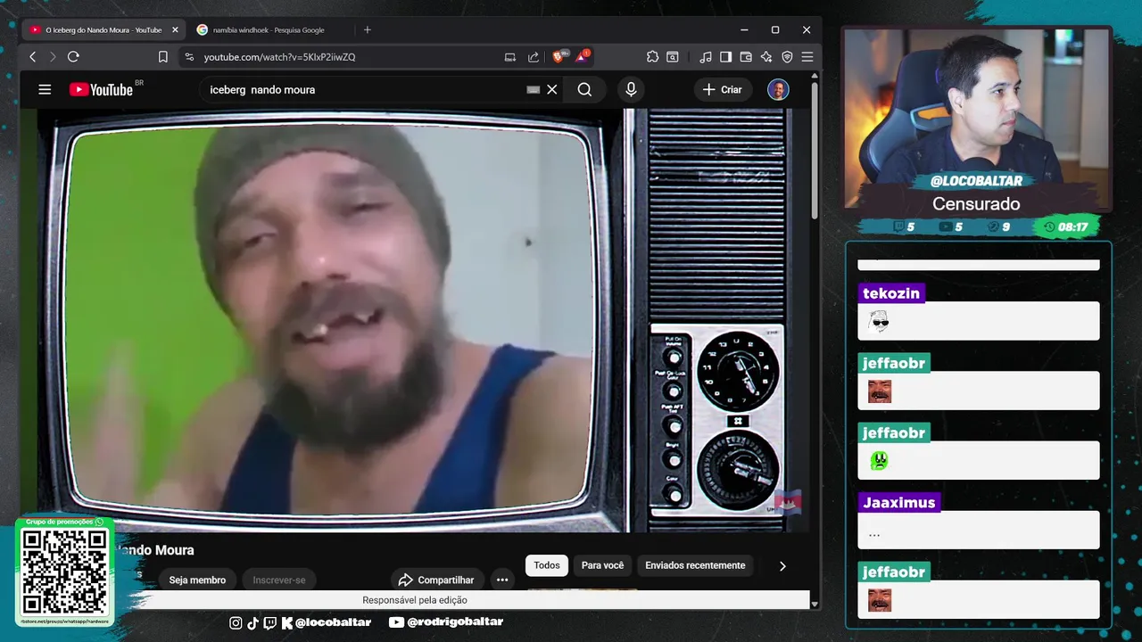Select the Para você filter chip

tap(602, 565)
